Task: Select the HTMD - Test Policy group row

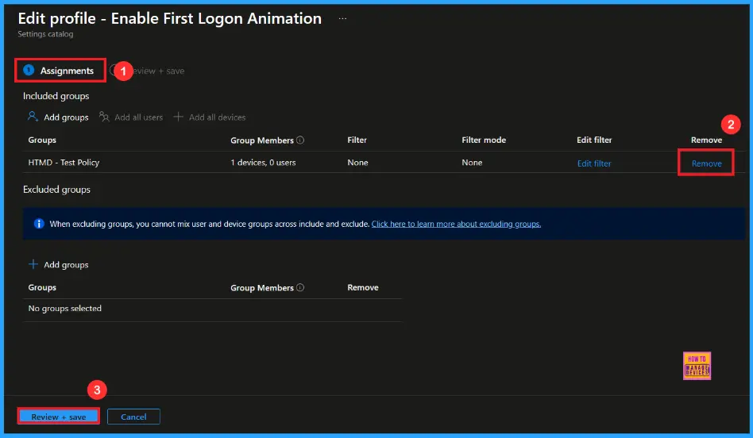Action: click(64, 163)
